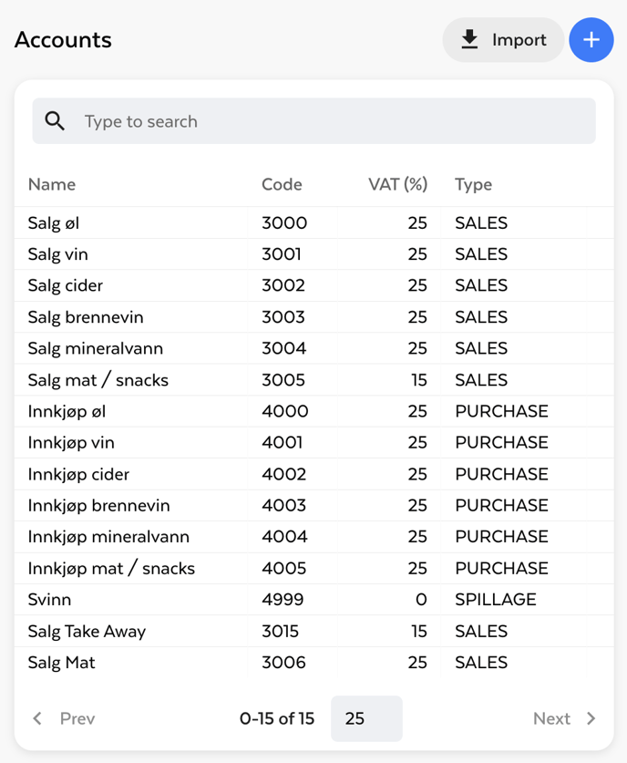Viewport: 627px width, 763px height.
Task: Open the Salg øl account row
Action: 54,223
